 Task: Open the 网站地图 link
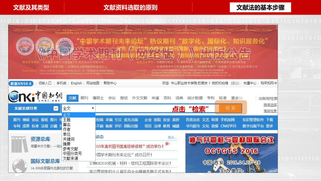tap(93, 83)
